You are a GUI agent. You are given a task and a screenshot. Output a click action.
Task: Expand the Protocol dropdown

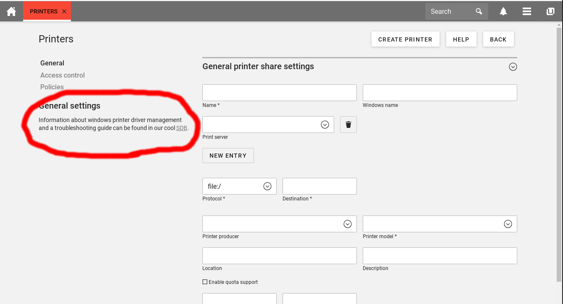(267, 186)
